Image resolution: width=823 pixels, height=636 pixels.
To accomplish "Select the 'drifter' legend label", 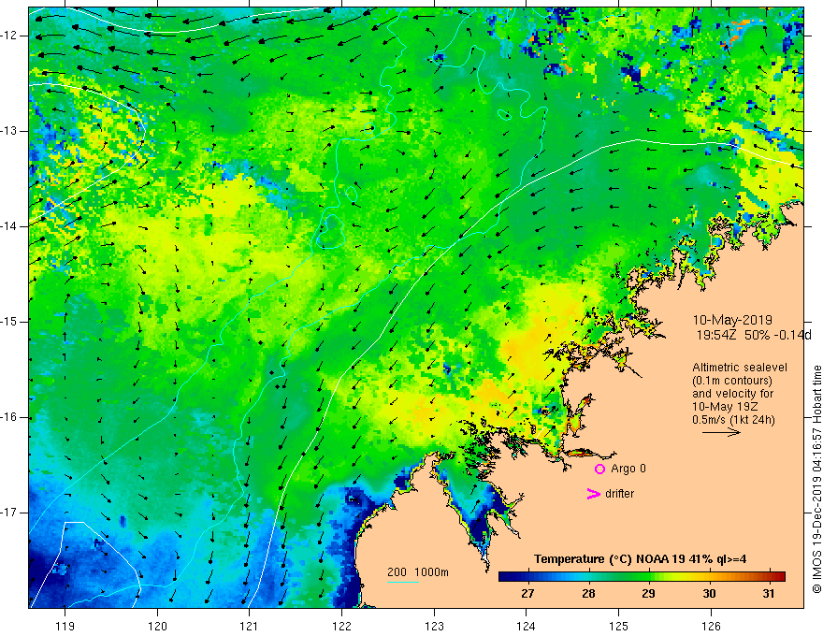I will coord(619,494).
